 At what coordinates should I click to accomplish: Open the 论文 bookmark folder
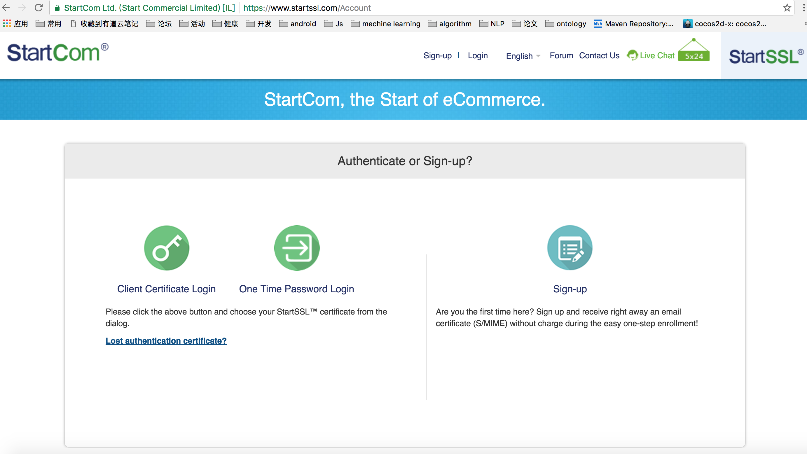click(525, 24)
